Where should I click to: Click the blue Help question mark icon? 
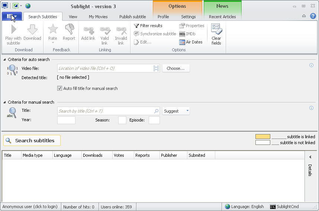tap(313, 16)
